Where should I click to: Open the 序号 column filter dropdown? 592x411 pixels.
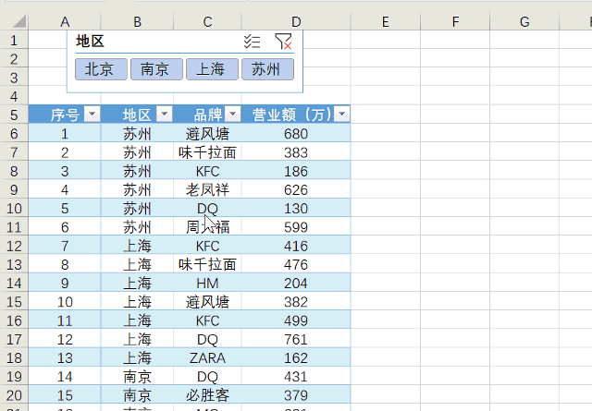click(92, 114)
